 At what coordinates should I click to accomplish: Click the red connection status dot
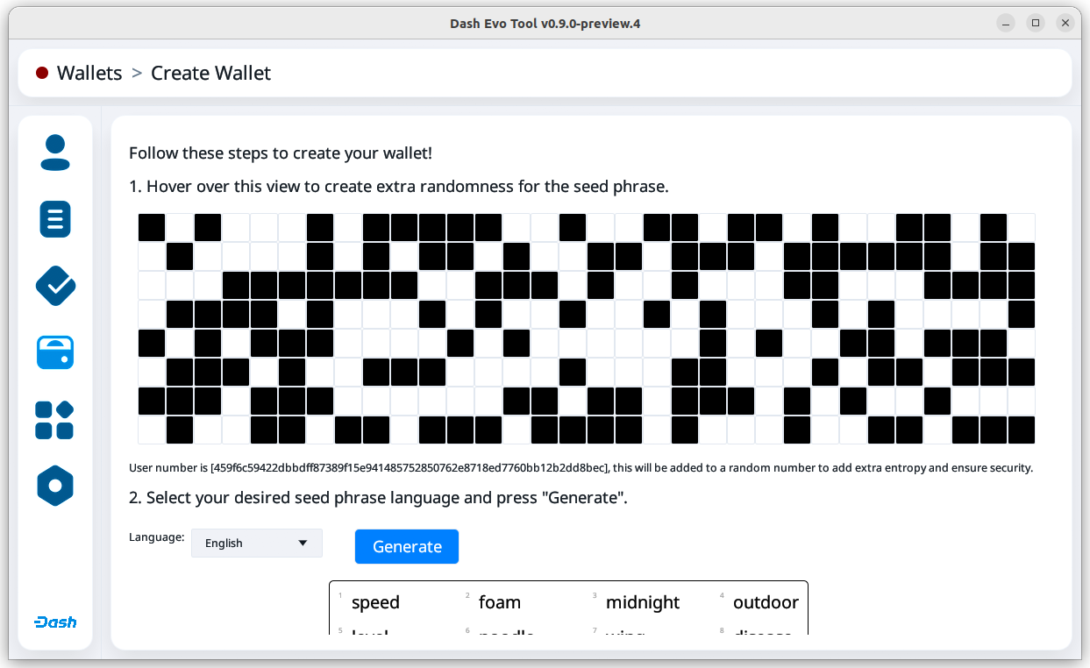coord(42,74)
